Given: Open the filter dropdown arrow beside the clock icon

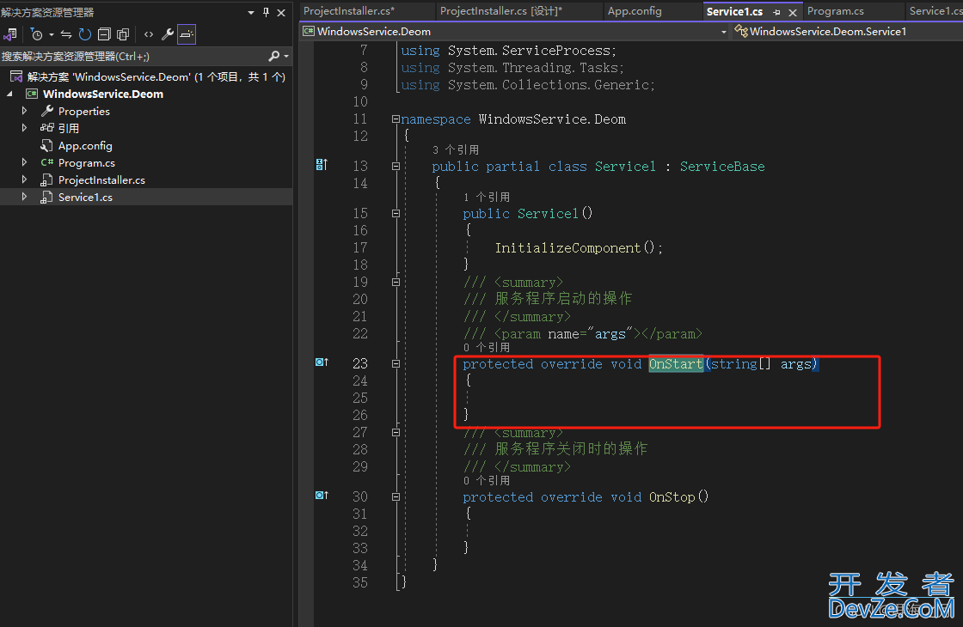Looking at the screenshot, I should 52,35.
